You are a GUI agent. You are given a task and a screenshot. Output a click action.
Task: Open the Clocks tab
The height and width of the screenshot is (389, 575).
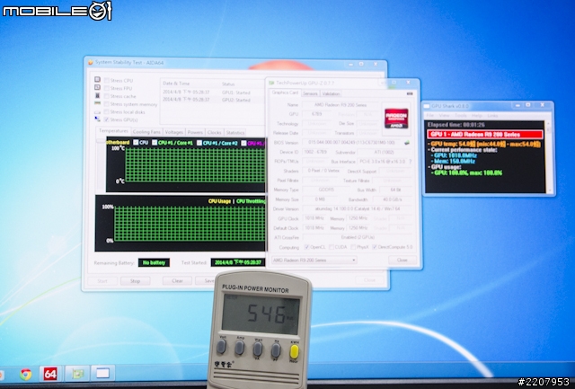[214, 132]
